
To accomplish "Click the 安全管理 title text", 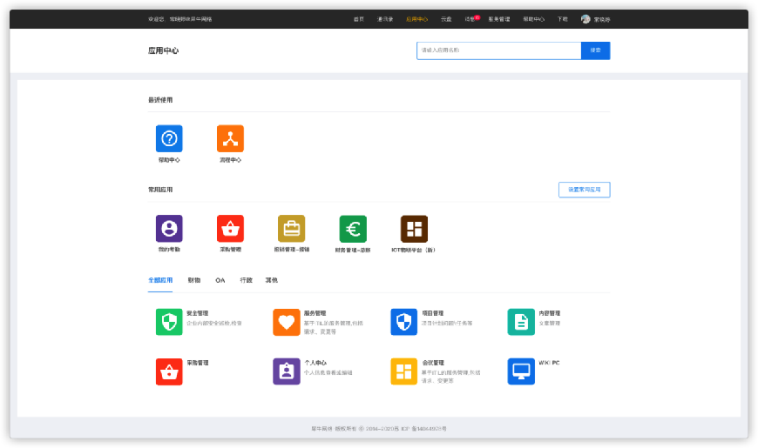I will coord(197,313).
